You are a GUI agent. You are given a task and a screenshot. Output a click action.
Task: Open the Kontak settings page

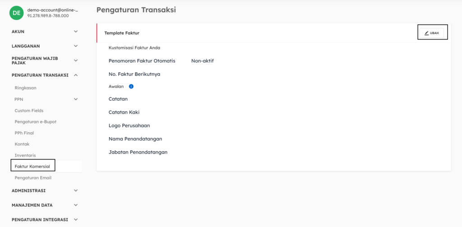click(x=22, y=144)
